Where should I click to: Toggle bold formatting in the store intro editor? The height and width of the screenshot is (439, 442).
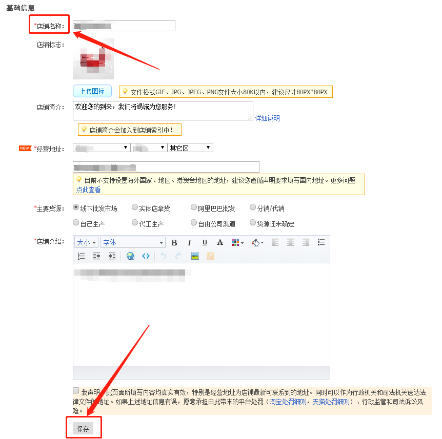[174, 243]
